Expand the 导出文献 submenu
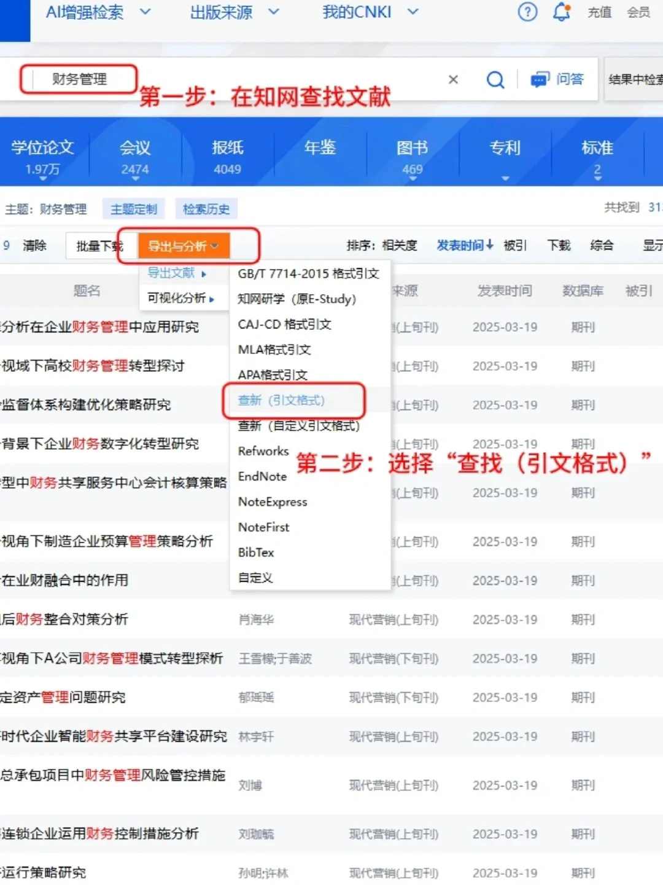Viewport: 663px width, 885px height. pos(177,273)
